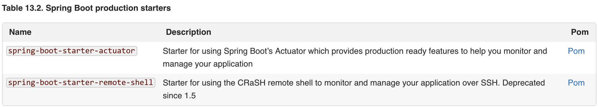Click the "since 1.5" text
The image size is (598, 107).
[x=179, y=96]
